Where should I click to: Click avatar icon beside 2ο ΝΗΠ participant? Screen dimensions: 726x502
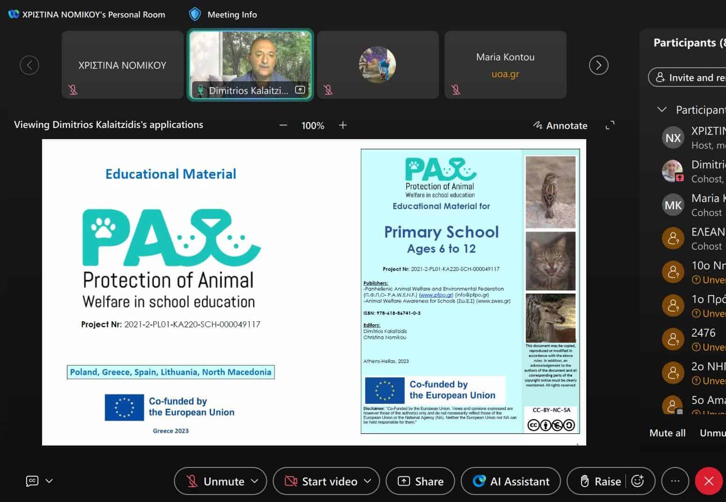pyautogui.click(x=673, y=373)
